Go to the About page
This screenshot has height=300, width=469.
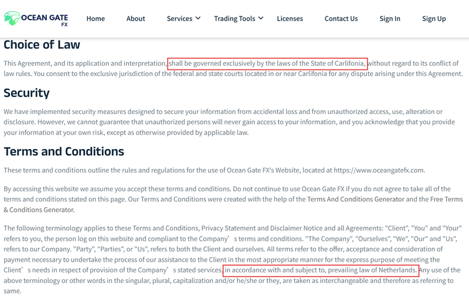135,19
